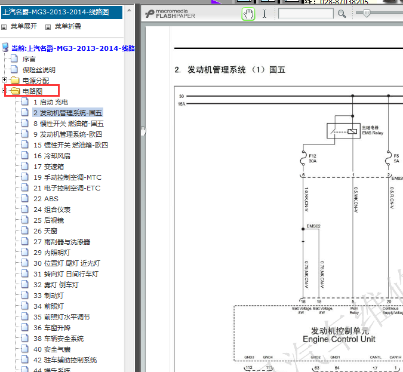Click page icon beside 22 ABS
Screen dimensions: 403x372
pos(25,198)
